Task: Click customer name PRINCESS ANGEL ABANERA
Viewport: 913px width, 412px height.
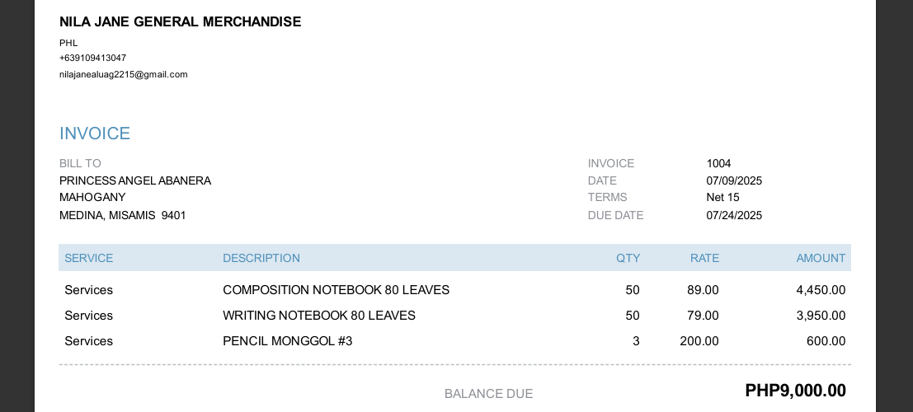Action: (135, 180)
